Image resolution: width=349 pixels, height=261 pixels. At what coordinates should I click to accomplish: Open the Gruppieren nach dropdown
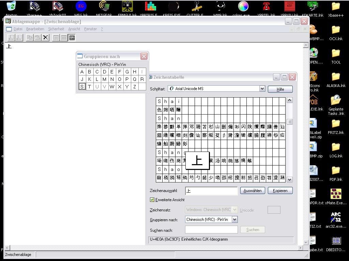click(x=234, y=220)
